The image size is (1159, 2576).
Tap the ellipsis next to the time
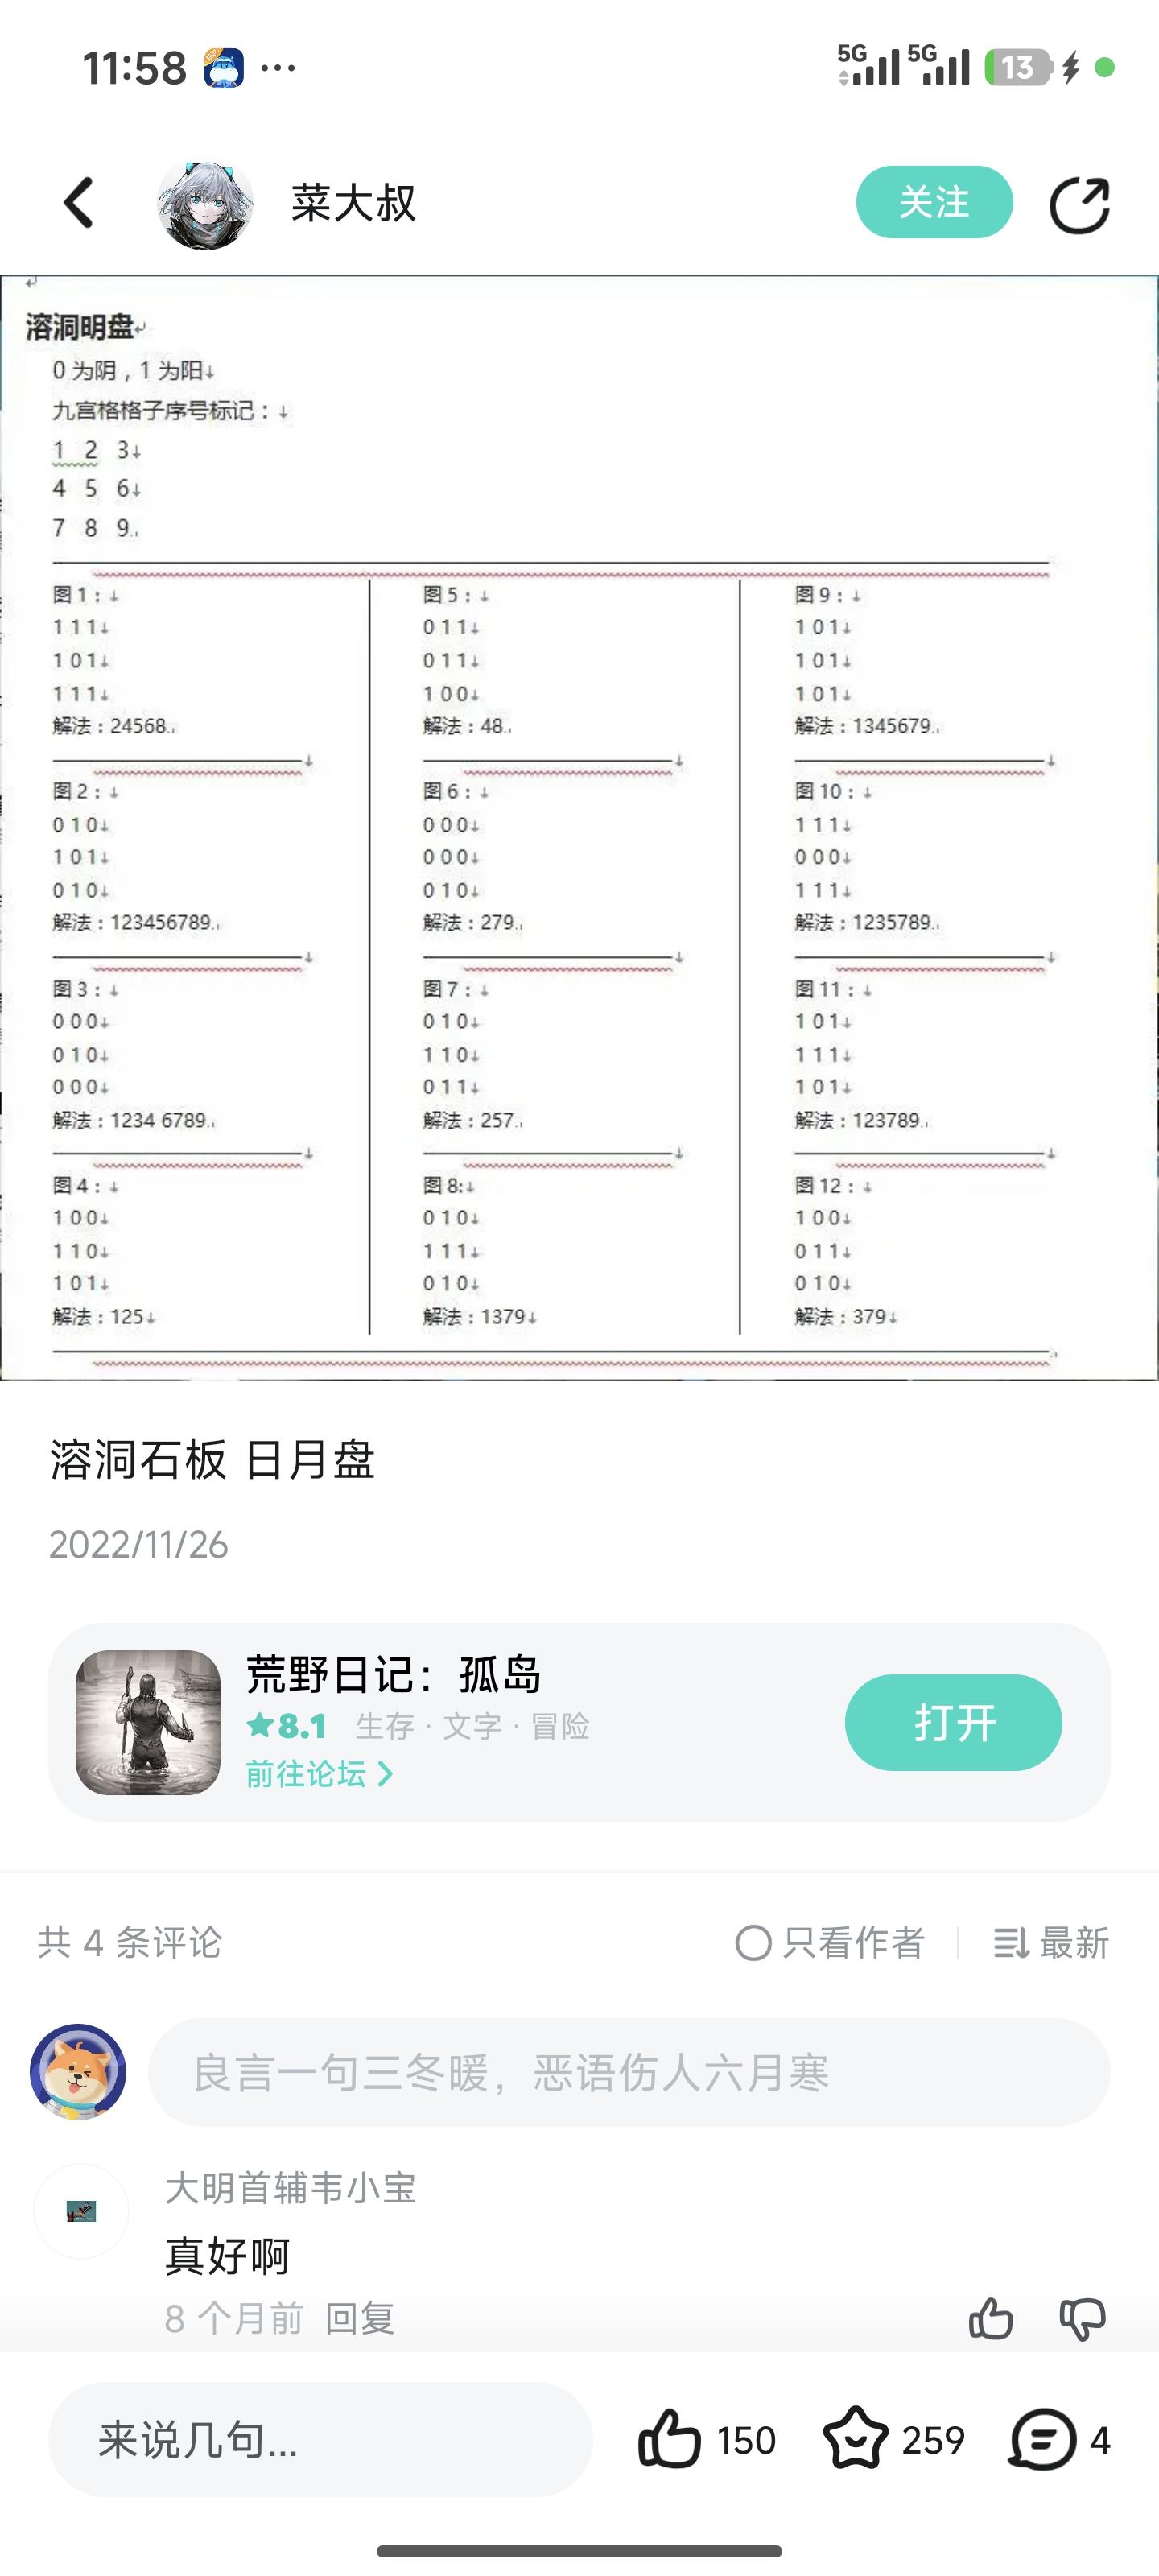[276, 67]
